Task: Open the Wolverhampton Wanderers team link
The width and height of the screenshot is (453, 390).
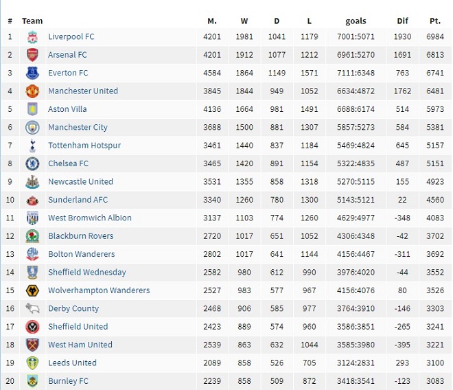Action: point(99,290)
